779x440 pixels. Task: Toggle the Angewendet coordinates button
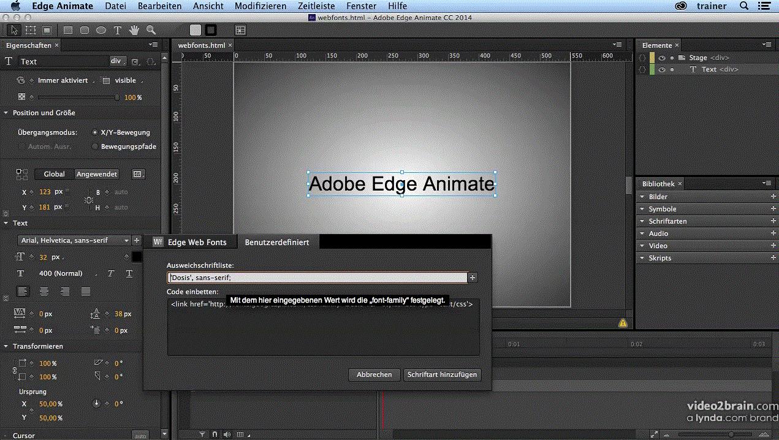pyautogui.click(x=97, y=174)
